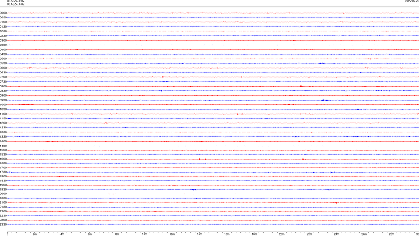Select the 07:30 trace label
The width and height of the screenshot is (419, 236).
coord(3,82)
